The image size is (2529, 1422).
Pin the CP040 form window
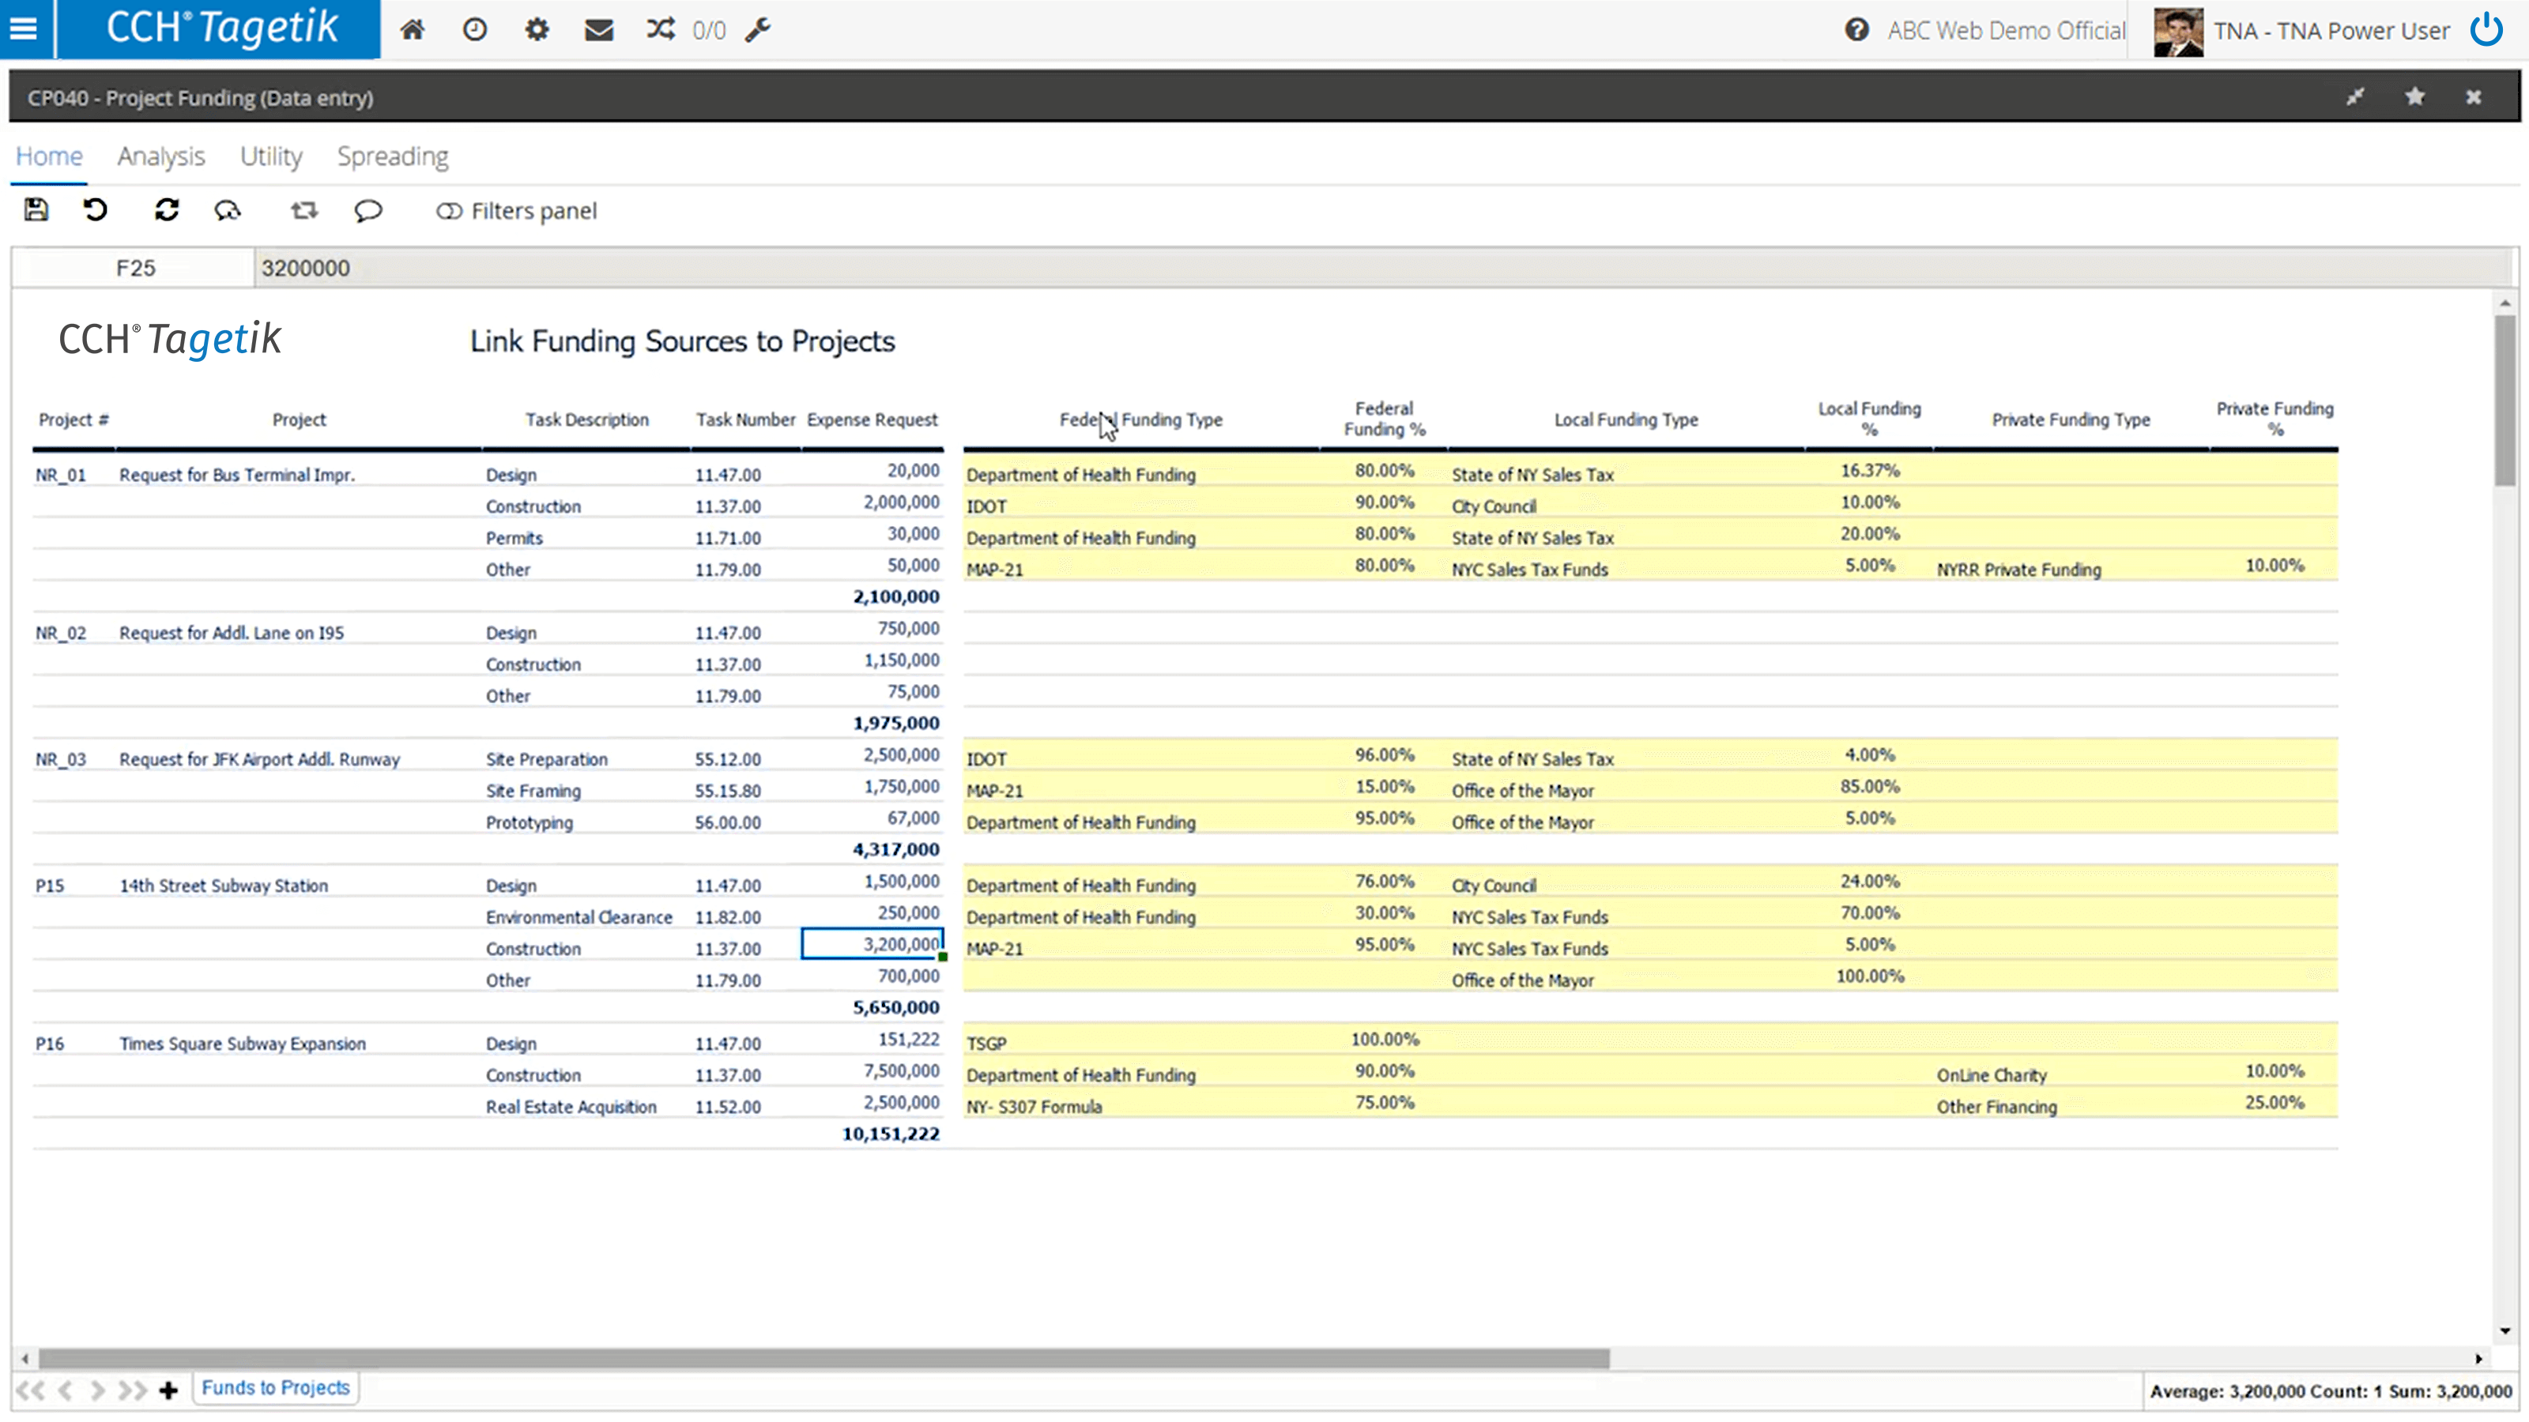[x=2355, y=96]
